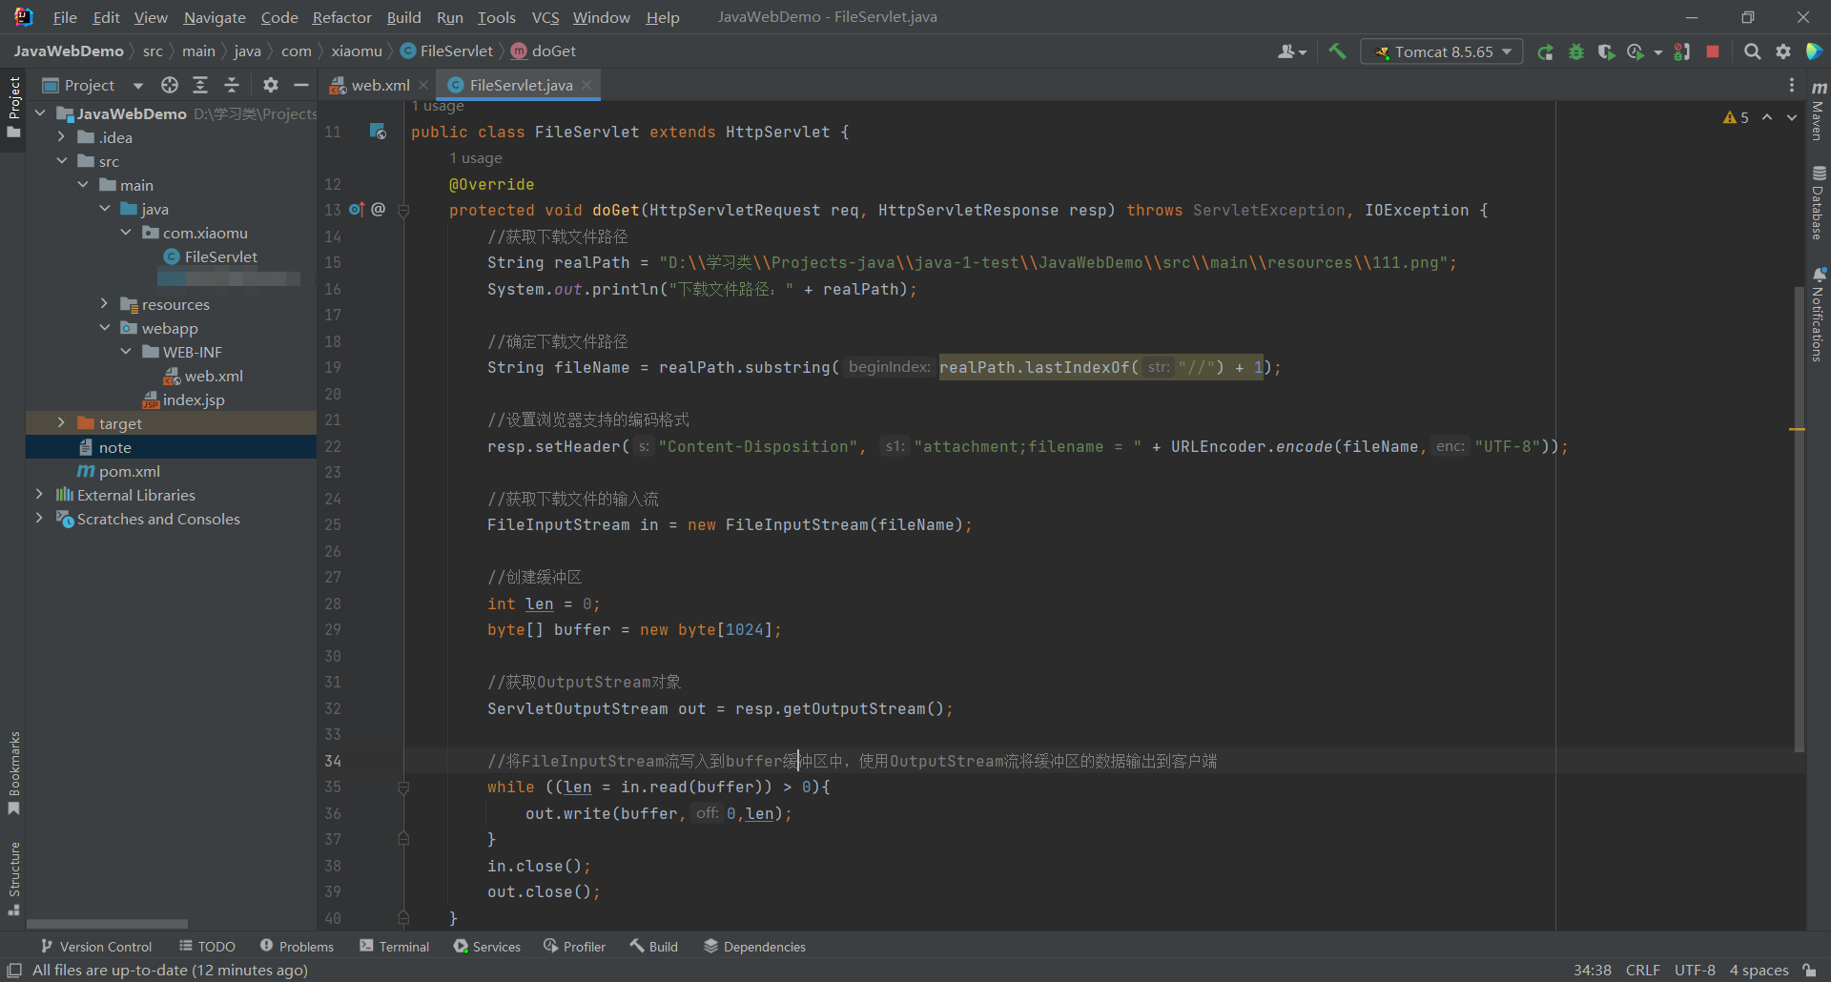The image size is (1831, 982).
Task: Close the FileServlet.java tab
Action: point(586,85)
